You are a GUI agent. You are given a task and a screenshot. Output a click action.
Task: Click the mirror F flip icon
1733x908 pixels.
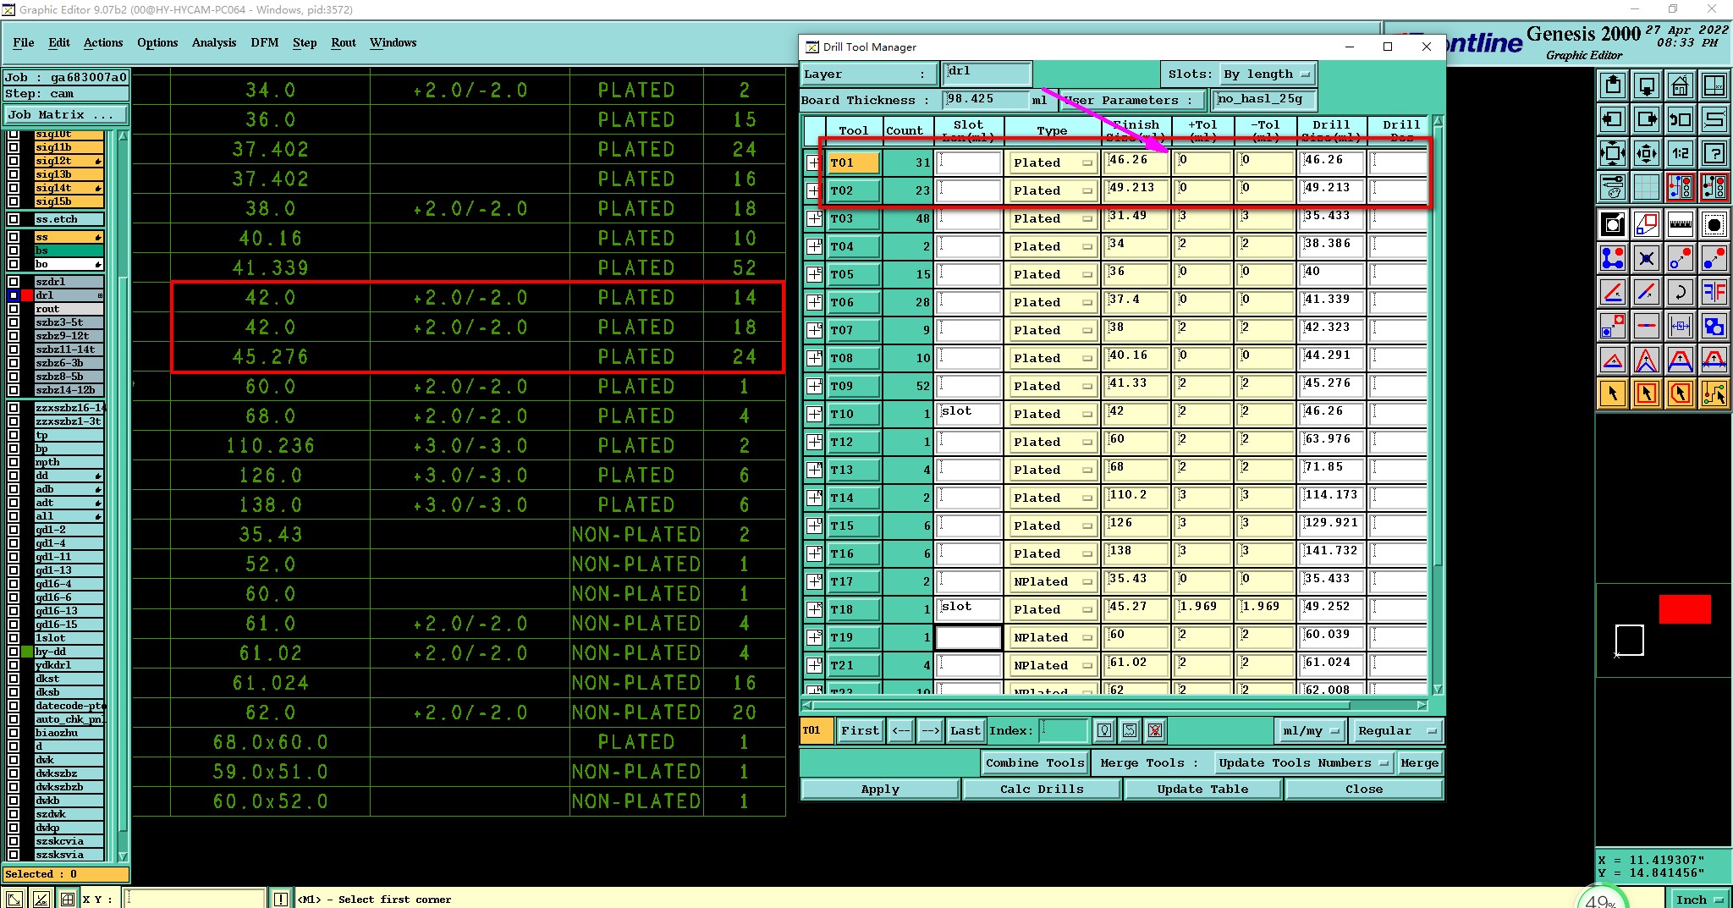tap(1714, 292)
